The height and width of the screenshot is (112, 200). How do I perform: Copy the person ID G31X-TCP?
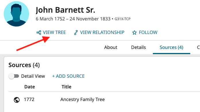(x=122, y=19)
